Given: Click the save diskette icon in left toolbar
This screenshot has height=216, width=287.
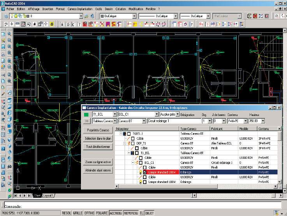Looking at the screenshot, I should (x=3, y=46).
